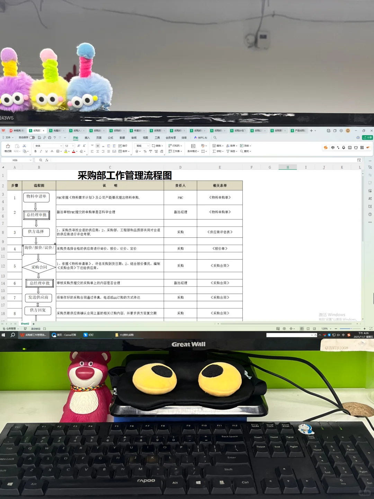Open the font size dropdown
The width and height of the screenshot is (374, 499).
73,146
